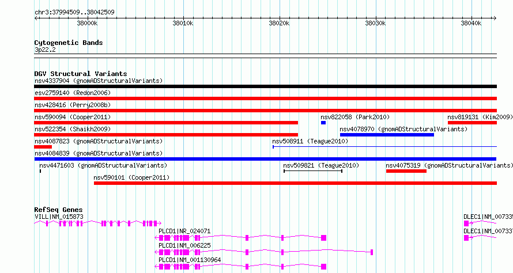This screenshot has width=513, height=273.
Task: Select the 3p22.2 band label
Action: click(x=45, y=50)
